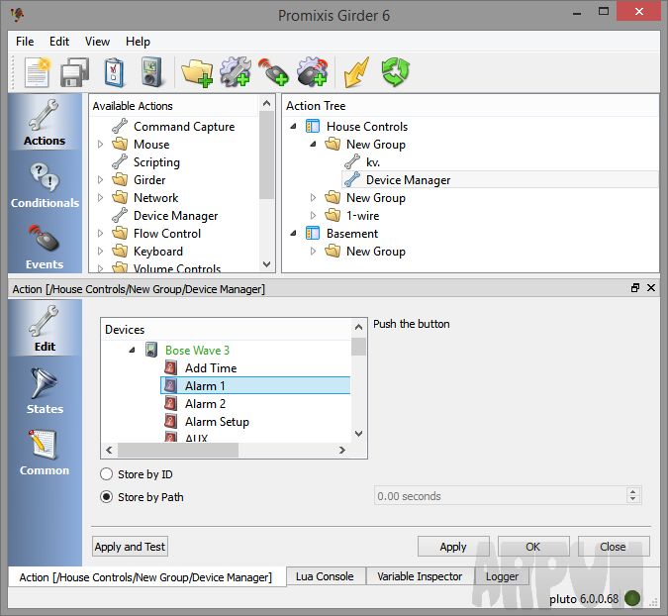The height and width of the screenshot is (616, 668).
Task: Click the new file toolbar icon
Action: 37,73
